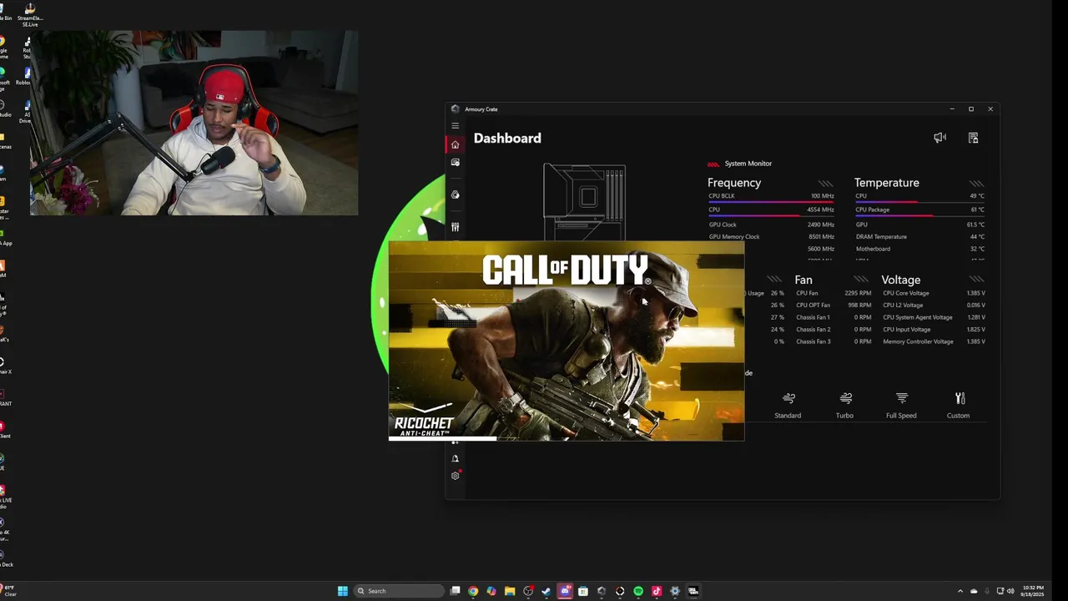Click the webcam overlay video

point(194,124)
